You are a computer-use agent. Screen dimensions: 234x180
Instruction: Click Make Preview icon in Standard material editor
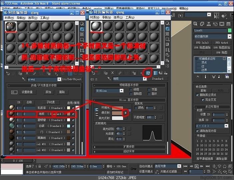[167, 50]
